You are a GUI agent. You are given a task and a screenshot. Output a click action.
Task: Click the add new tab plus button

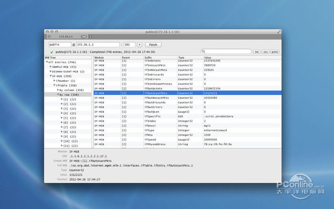(x=91, y=36)
